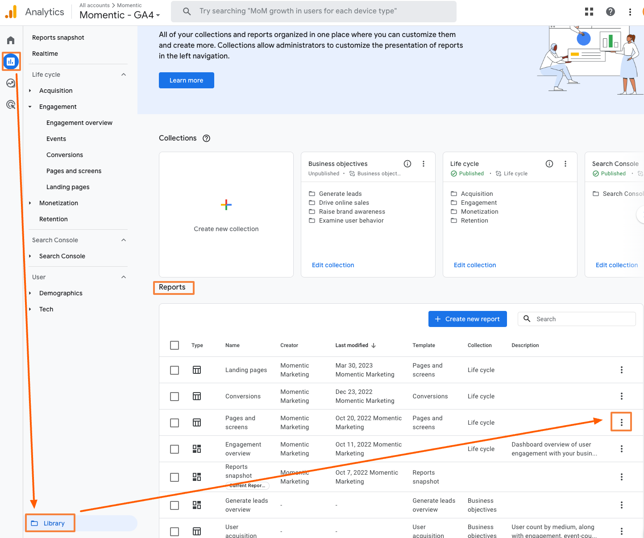Screen dimensions: 644x538
Task: Open more options for Reports snapshot report
Action: coord(622,477)
